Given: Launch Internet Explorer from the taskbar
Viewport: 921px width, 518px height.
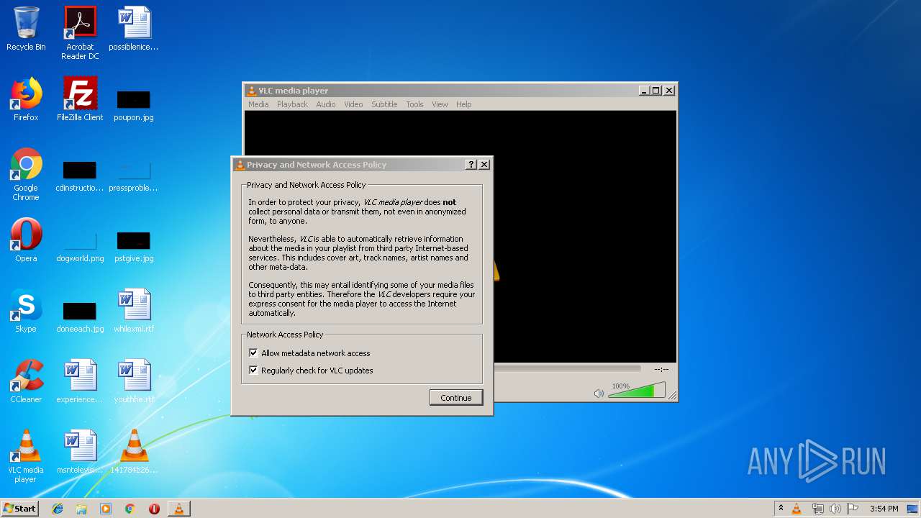Looking at the screenshot, I should (58, 509).
